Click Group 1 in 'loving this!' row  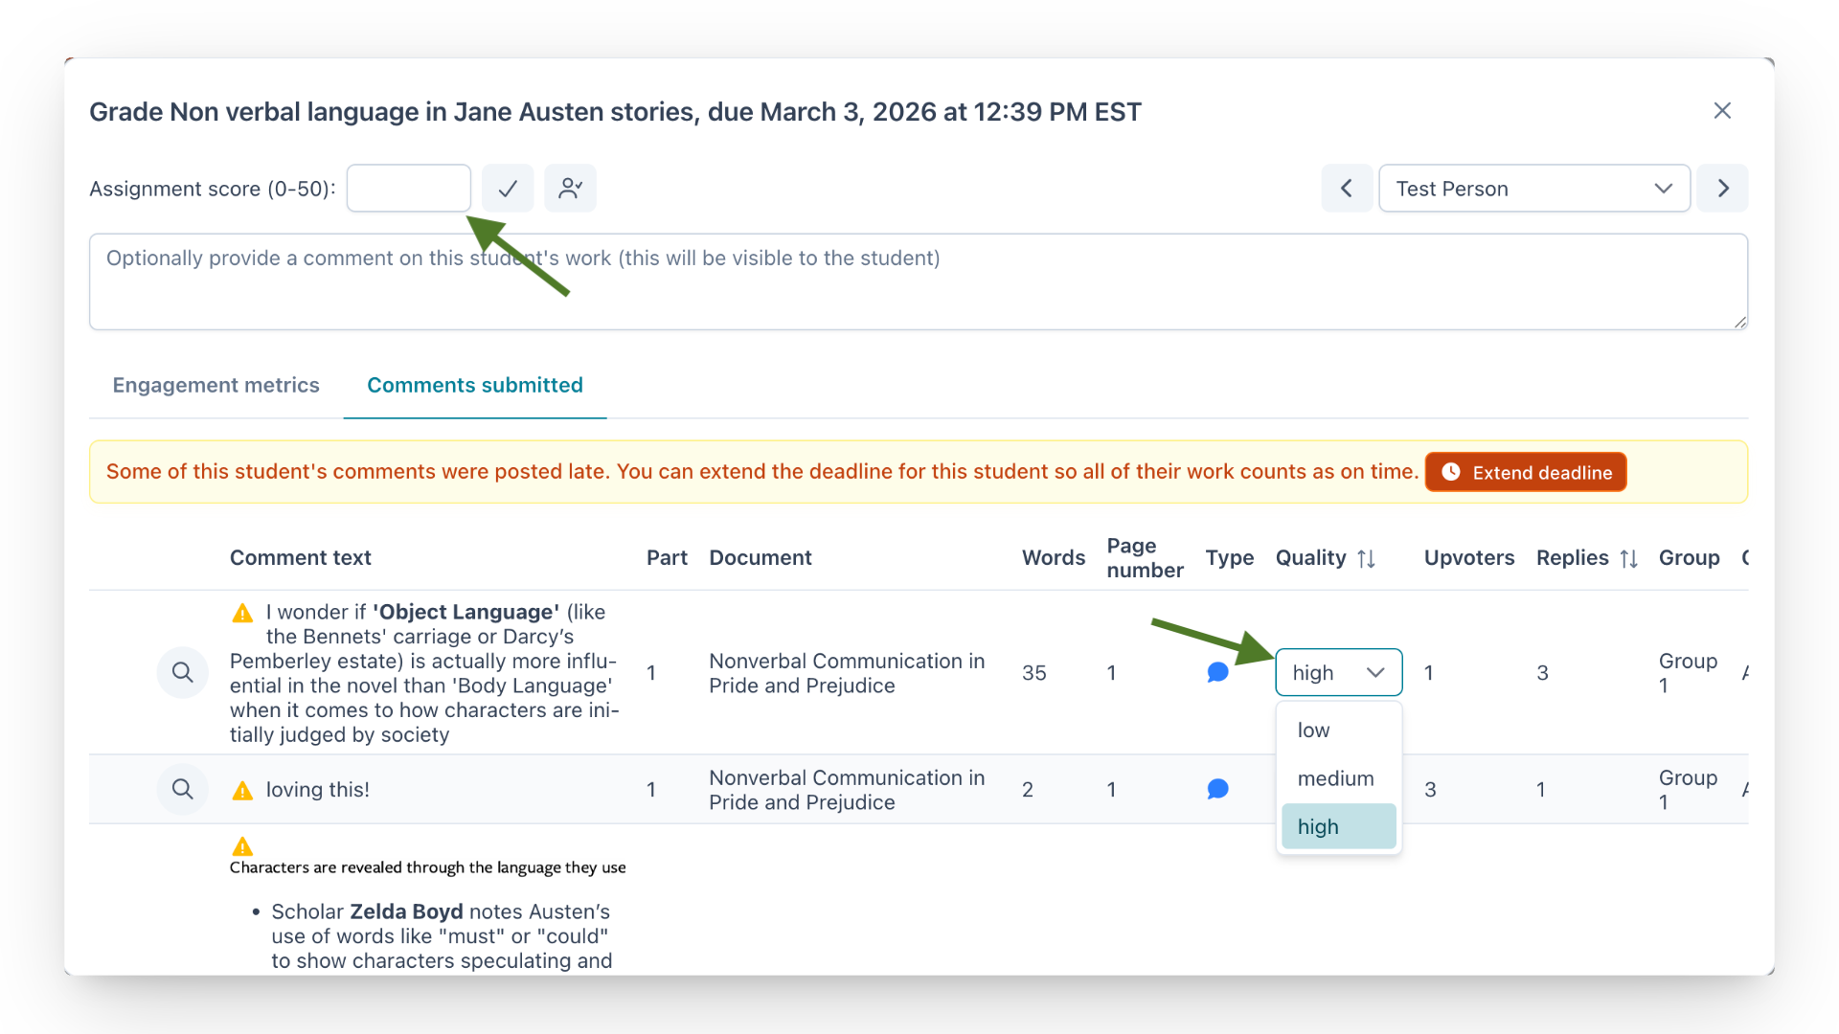pos(1688,790)
